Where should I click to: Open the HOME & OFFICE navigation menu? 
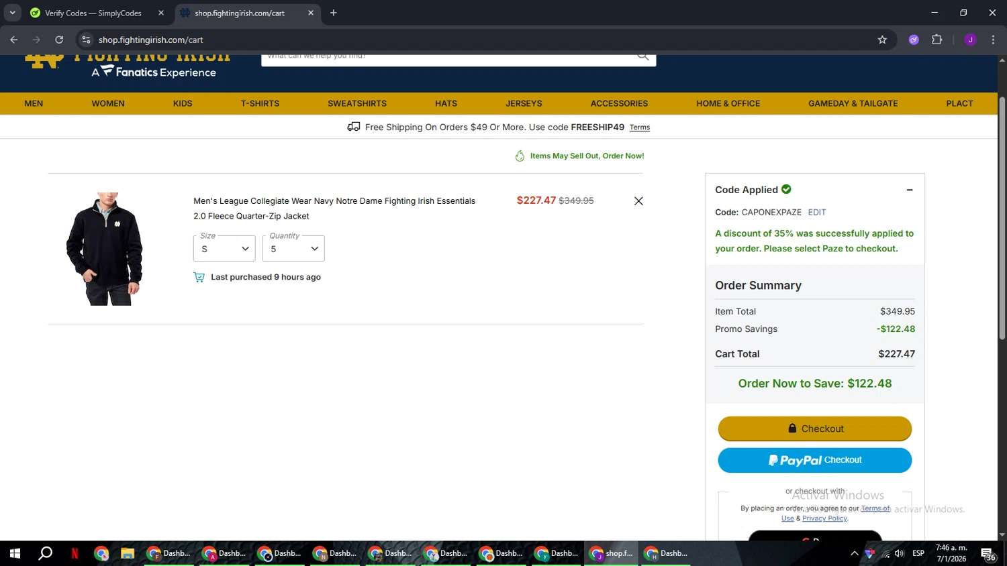728,103
